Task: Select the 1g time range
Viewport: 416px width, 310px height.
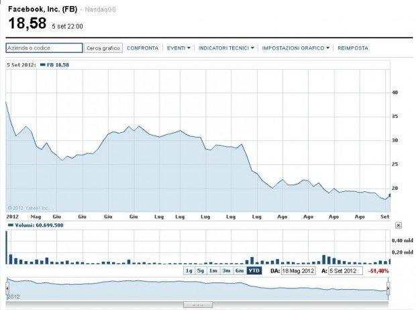Action: coord(189,270)
